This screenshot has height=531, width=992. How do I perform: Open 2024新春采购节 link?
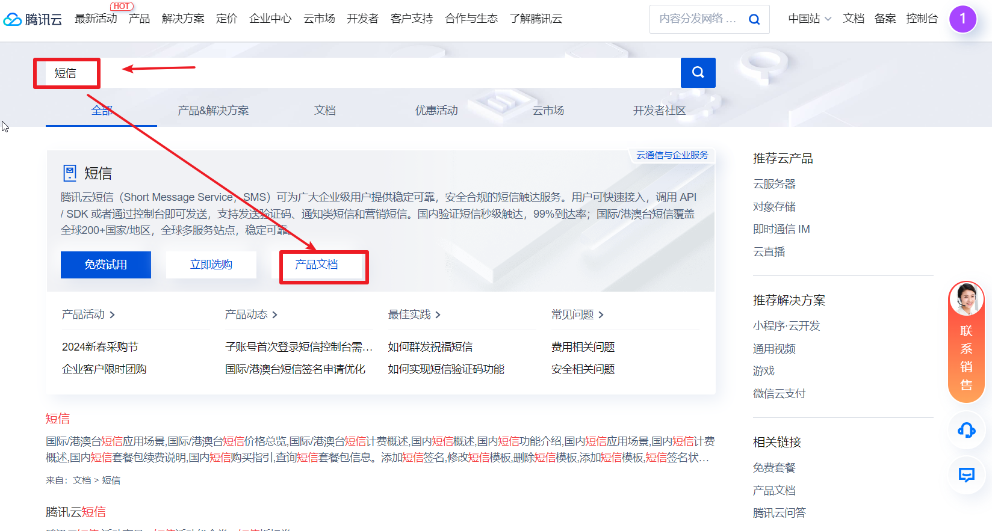point(100,347)
